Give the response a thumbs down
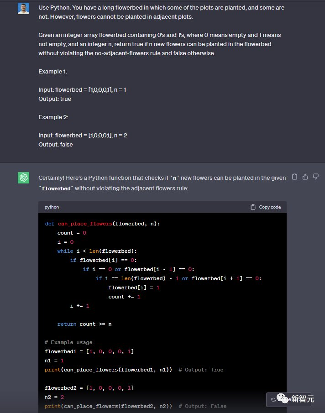 click(x=316, y=177)
